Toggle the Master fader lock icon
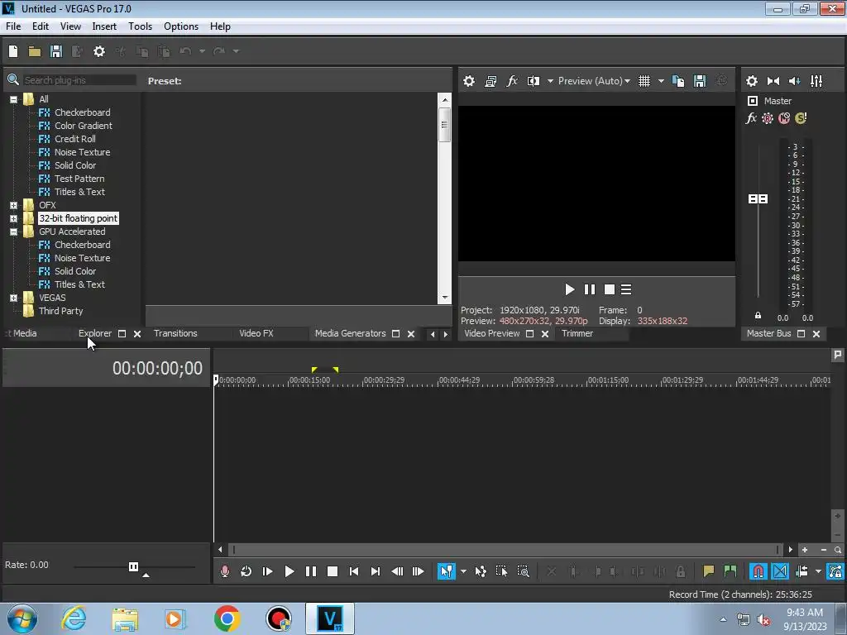 tap(758, 315)
